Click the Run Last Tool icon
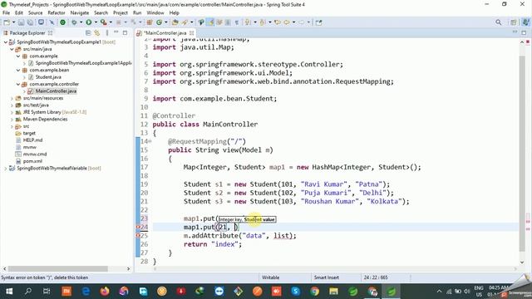 [103, 22]
